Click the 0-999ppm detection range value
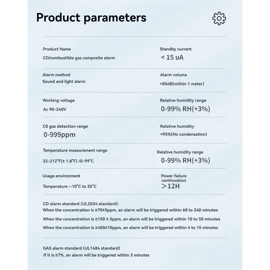The width and height of the screenshot is (270, 270). 59,135
